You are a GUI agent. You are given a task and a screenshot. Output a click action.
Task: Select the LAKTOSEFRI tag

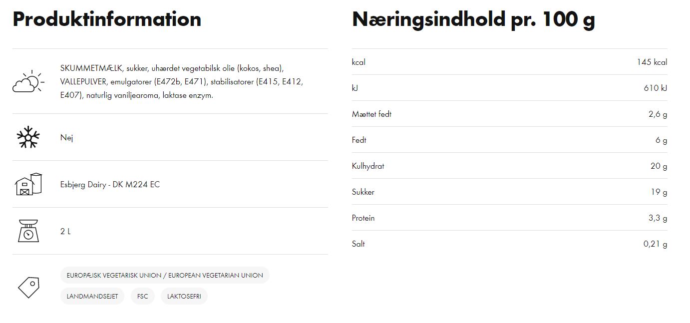click(184, 296)
